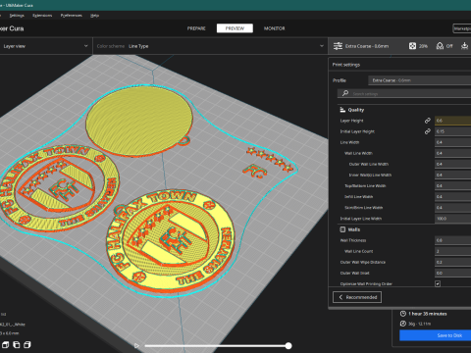Open the Settings menu
The width and height of the screenshot is (471, 353).
pyautogui.click(x=17, y=16)
